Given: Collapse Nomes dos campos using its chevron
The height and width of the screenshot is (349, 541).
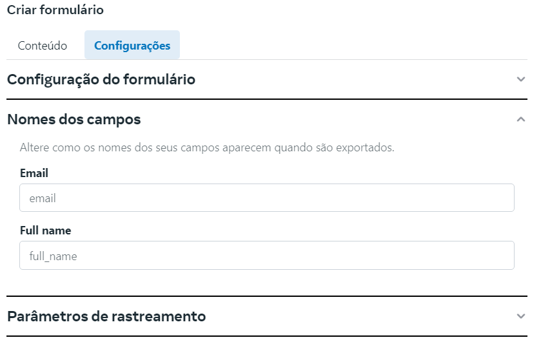Looking at the screenshot, I should coord(521,119).
